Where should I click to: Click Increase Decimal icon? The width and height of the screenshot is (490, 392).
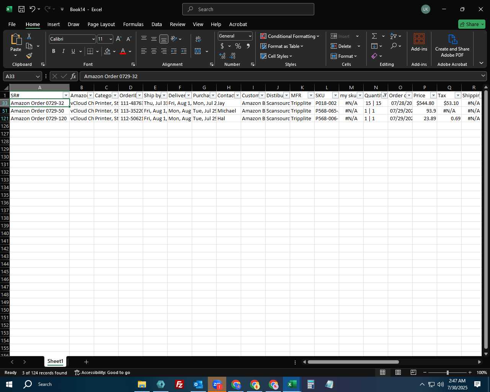point(223,56)
